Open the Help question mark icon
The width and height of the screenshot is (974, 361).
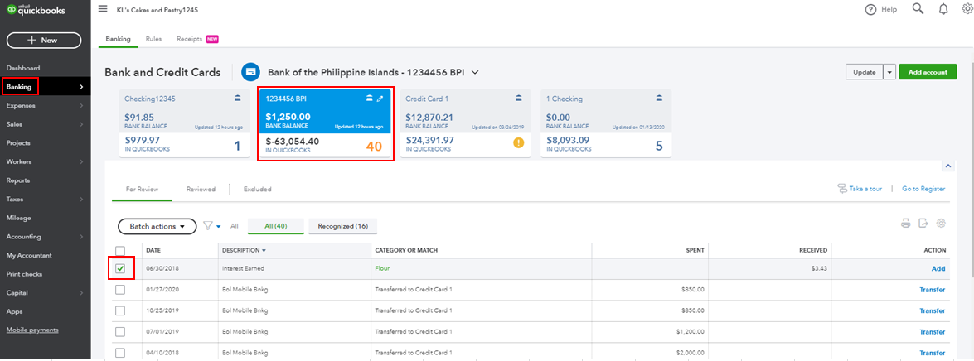pos(871,9)
